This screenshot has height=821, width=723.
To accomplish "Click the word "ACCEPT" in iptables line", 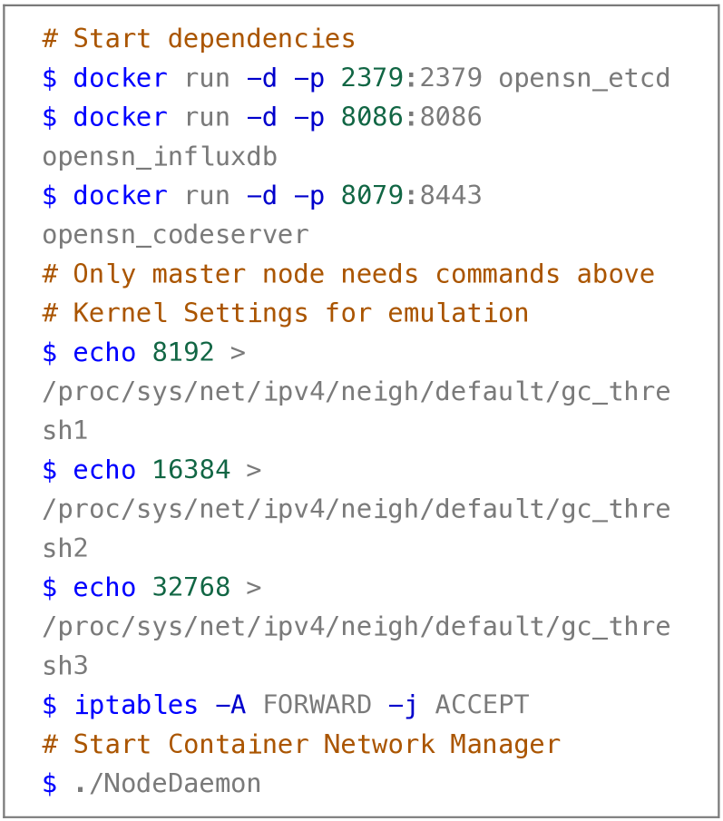I will click(x=482, y=705).
